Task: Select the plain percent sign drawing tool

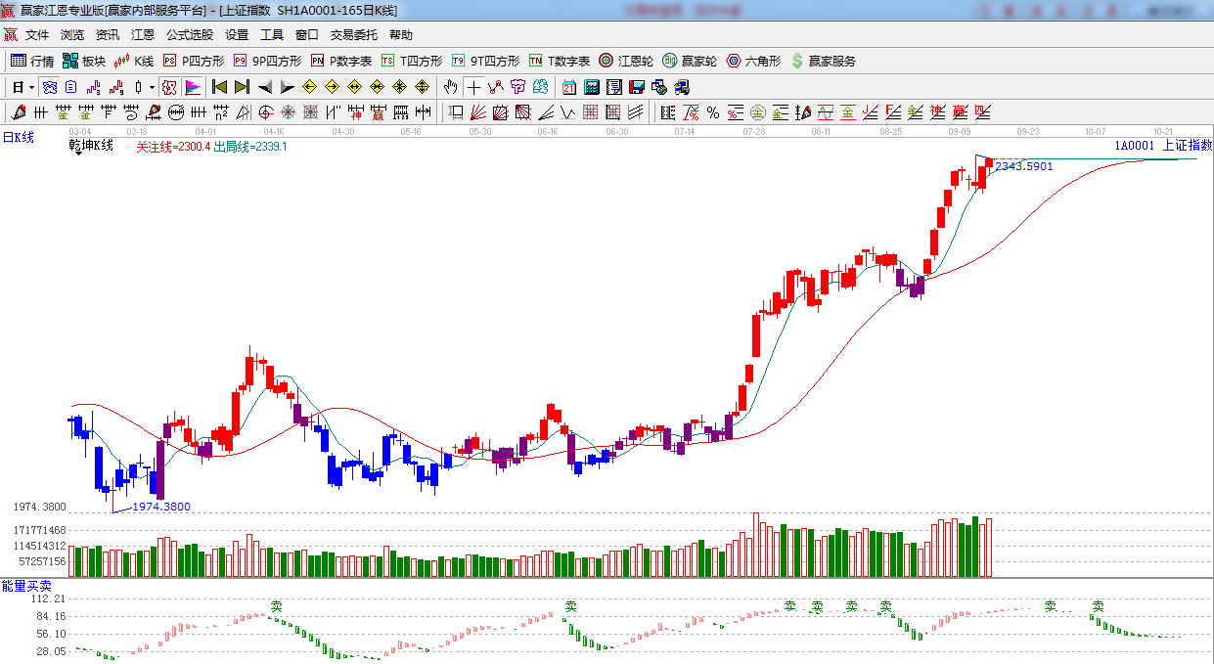Action: pos(713,112)
